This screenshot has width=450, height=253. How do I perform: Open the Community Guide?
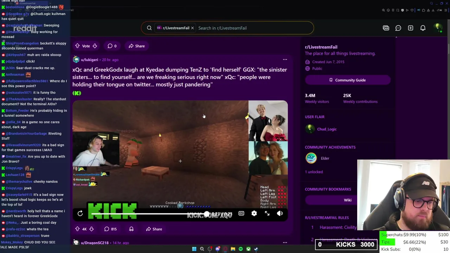(348, 80)
